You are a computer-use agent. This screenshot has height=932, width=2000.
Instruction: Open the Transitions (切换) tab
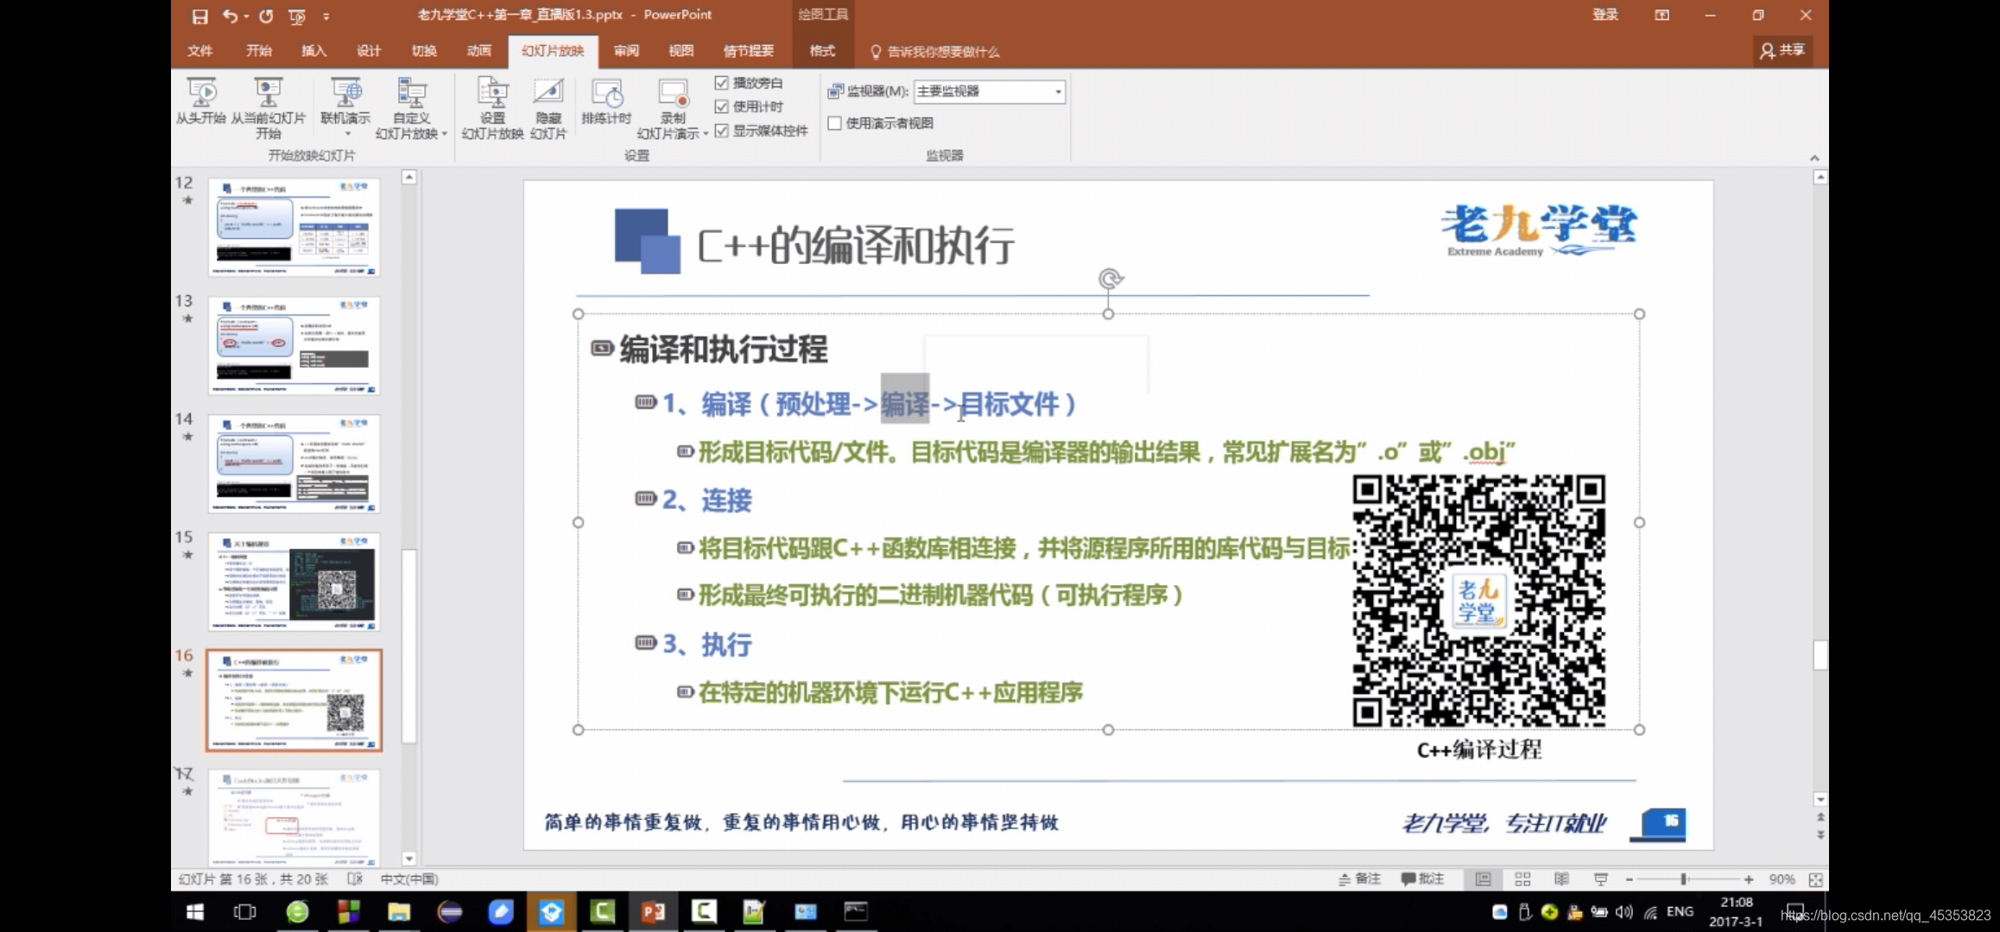tap(424, 51)
